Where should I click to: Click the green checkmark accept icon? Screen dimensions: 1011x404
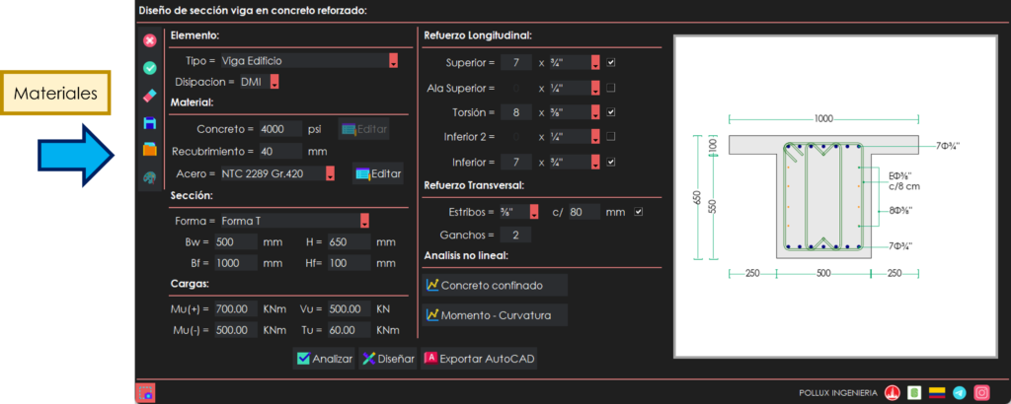click(x=149, y=68)
